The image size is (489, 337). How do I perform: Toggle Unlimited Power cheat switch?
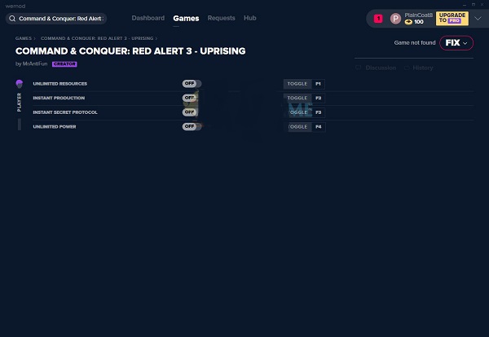click(192, 126)
